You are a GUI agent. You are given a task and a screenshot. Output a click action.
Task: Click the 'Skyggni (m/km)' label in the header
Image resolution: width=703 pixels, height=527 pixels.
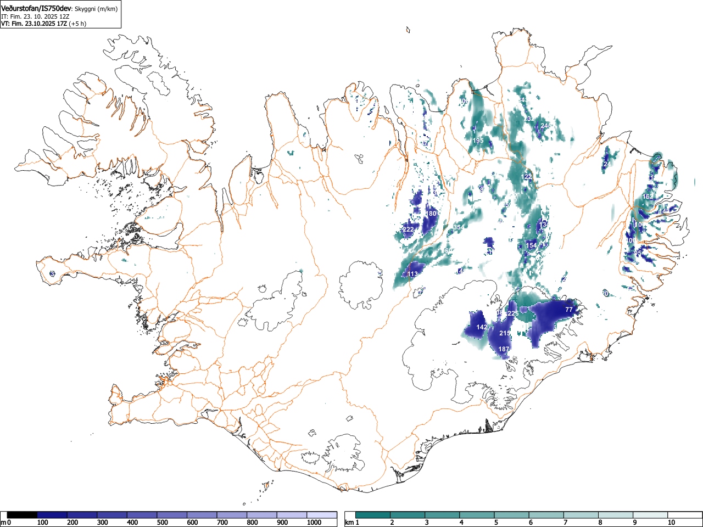[96, 8]
